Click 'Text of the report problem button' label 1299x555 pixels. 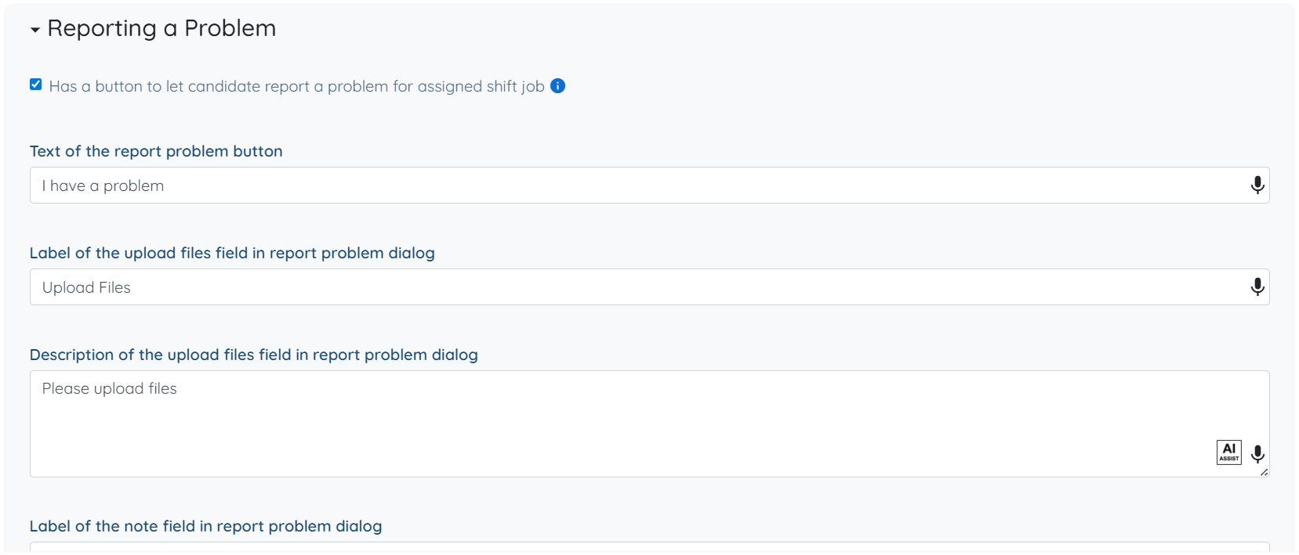coord(156,151)
